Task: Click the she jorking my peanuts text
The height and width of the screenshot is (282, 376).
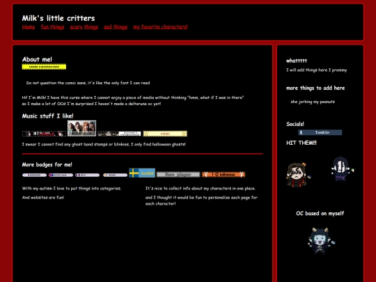Action: pyautogui.click(x=313, y=102)
